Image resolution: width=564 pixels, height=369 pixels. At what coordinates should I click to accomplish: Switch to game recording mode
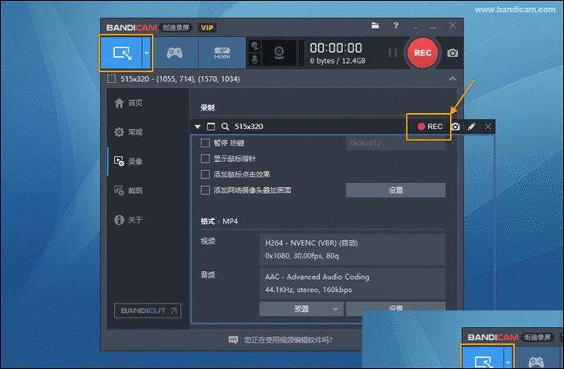pyautogui.click(x=175, y=53)
